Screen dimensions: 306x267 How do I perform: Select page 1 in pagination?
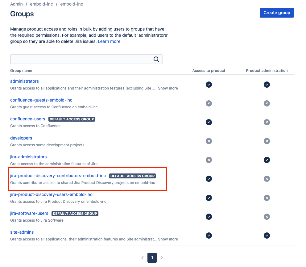[x=152, y=258]
